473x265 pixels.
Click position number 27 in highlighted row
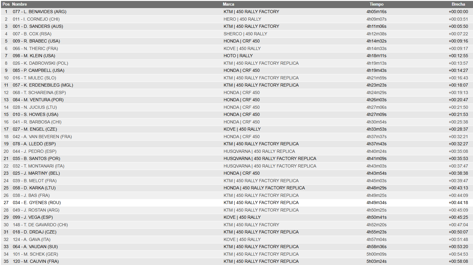click(6, 202)
